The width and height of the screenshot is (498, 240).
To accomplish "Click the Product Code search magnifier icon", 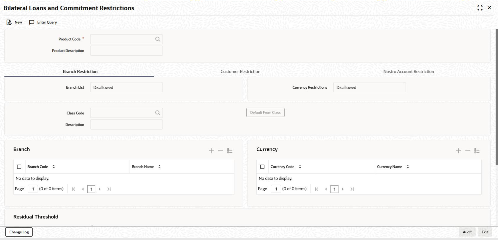I will click(x=158, y=39).
